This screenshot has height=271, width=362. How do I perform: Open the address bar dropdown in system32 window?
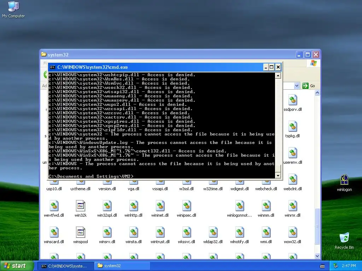point(297,86)
